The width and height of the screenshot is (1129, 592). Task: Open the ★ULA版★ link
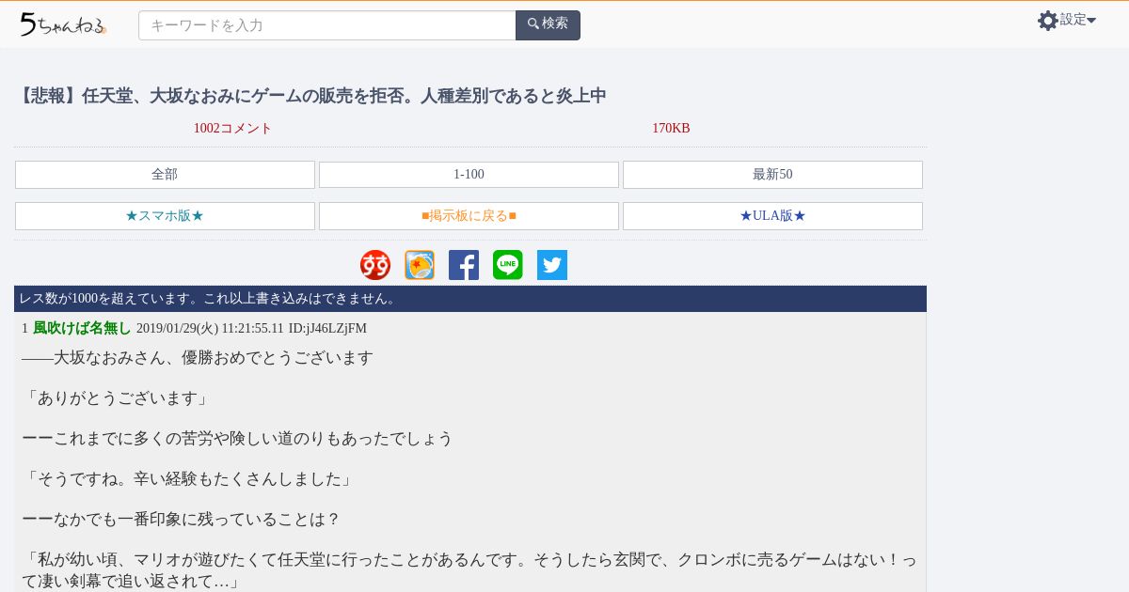tap(772, 216)
